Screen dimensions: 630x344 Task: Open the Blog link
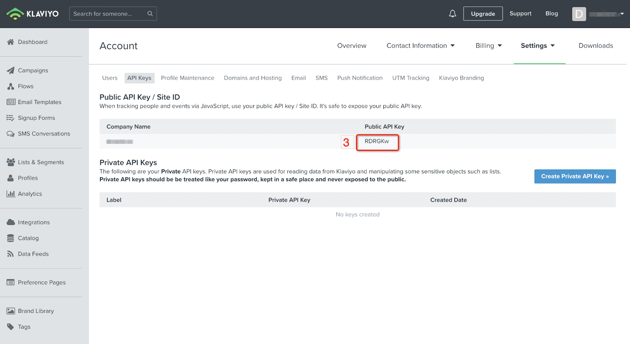[552, 13]
